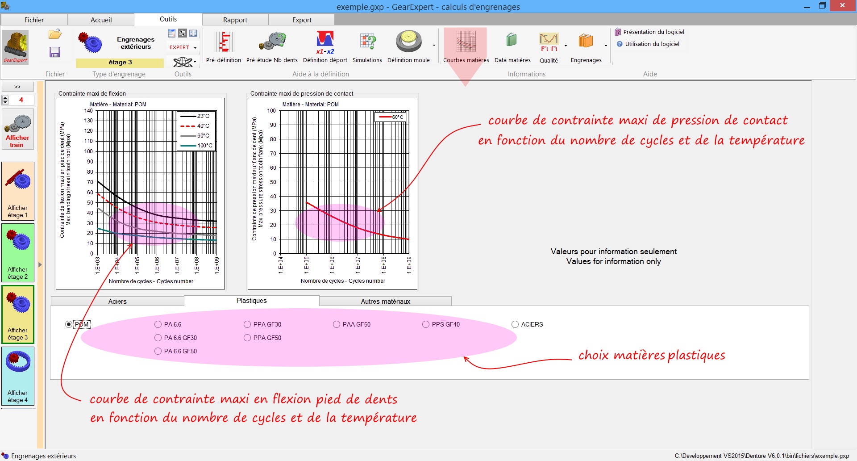Image resolution: width=857 pixels, height=461 pixels.
Task: Show the Courbes matières curves
Action: [466, 47]
